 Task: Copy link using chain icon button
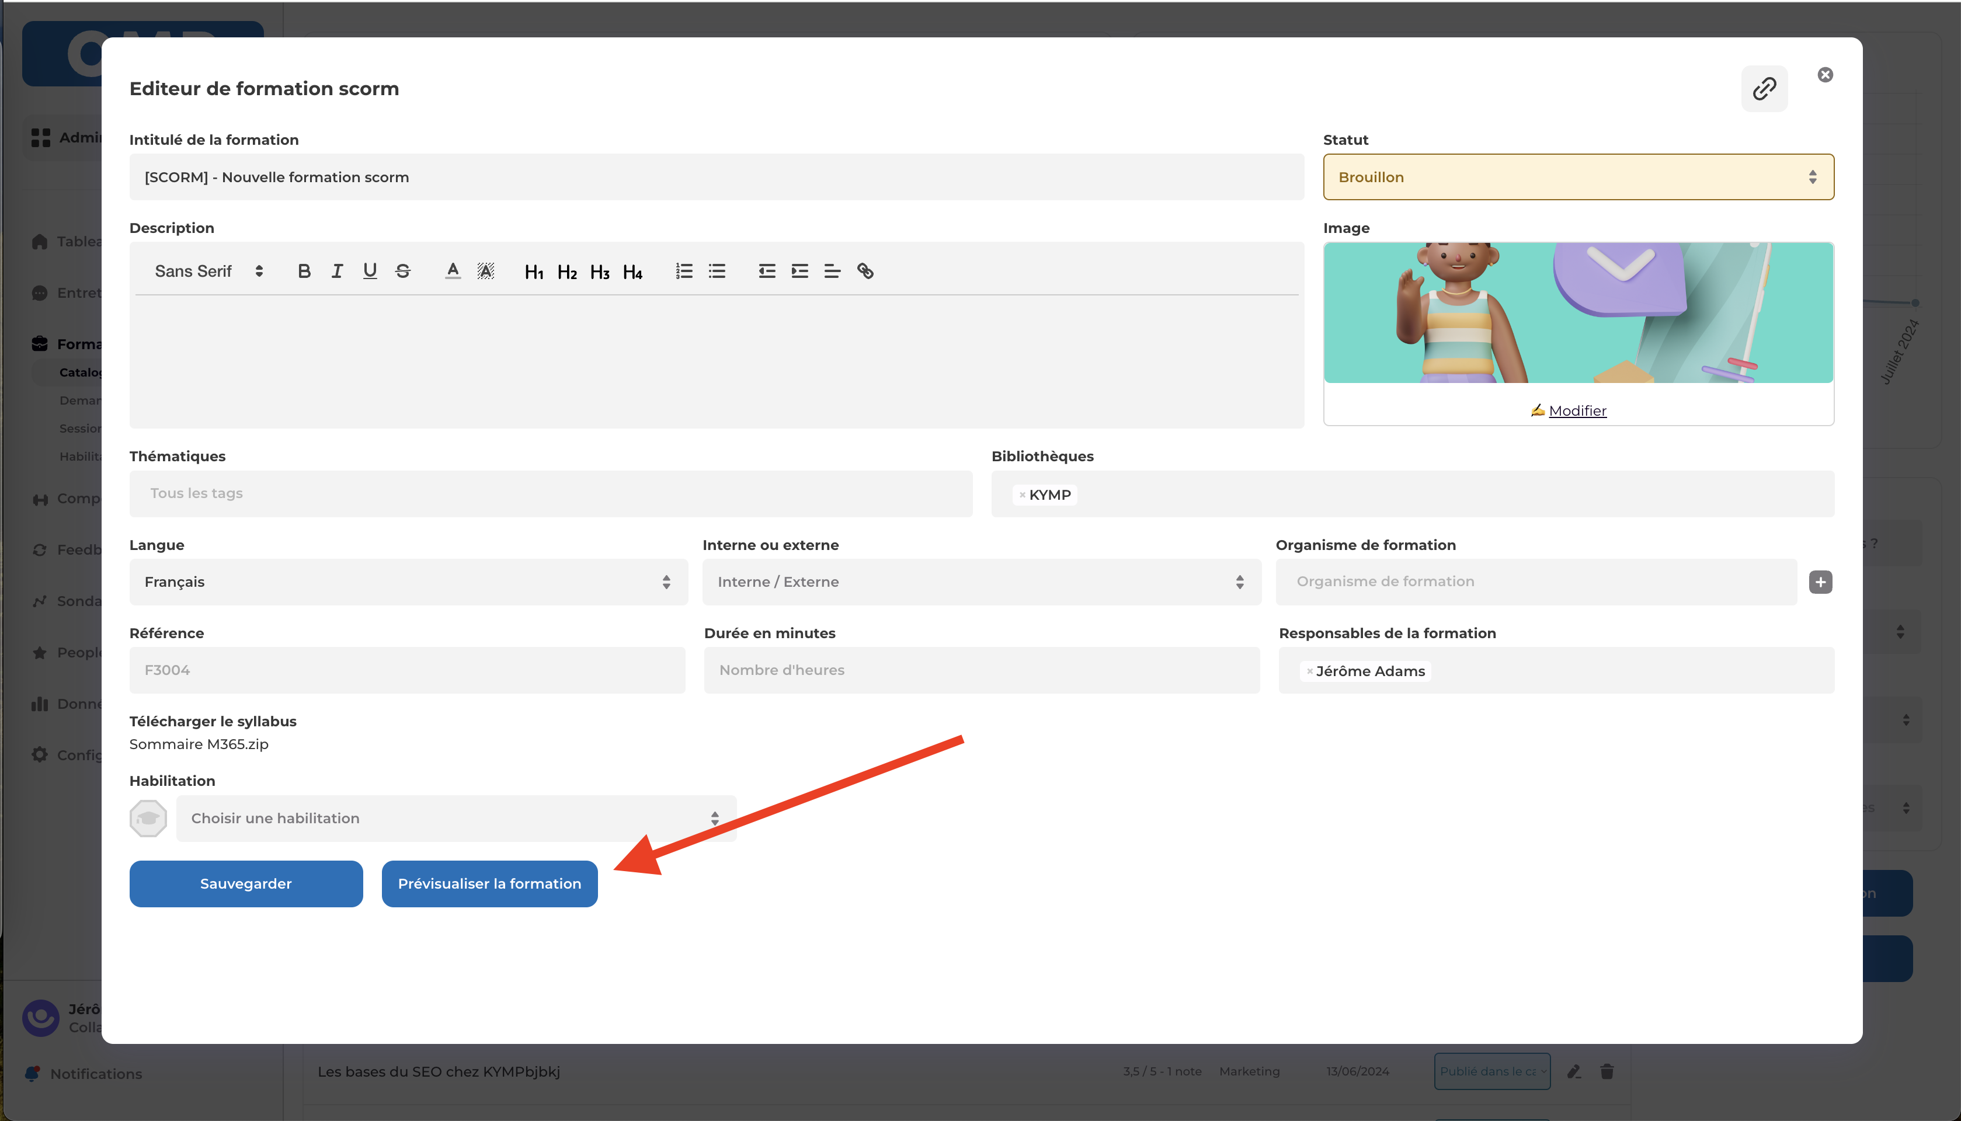1764,89
